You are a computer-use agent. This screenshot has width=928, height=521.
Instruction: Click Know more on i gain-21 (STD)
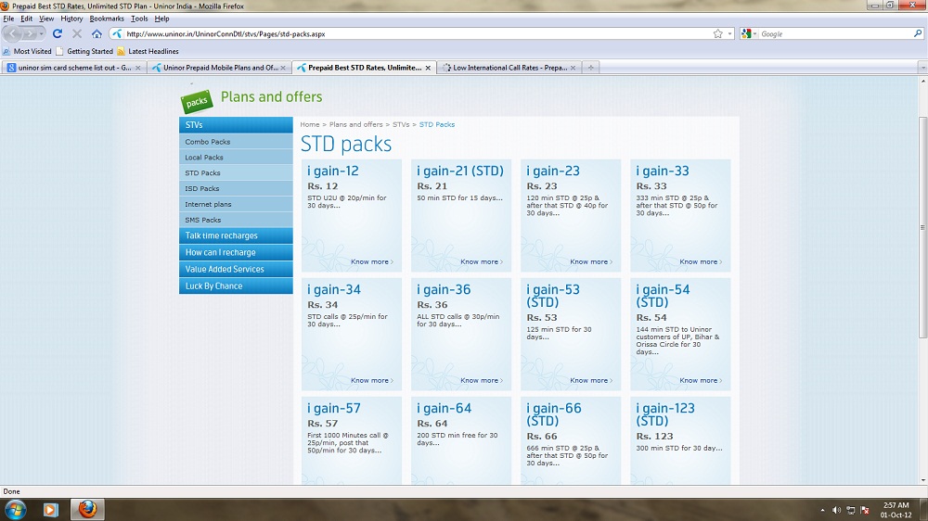[481, 261]
